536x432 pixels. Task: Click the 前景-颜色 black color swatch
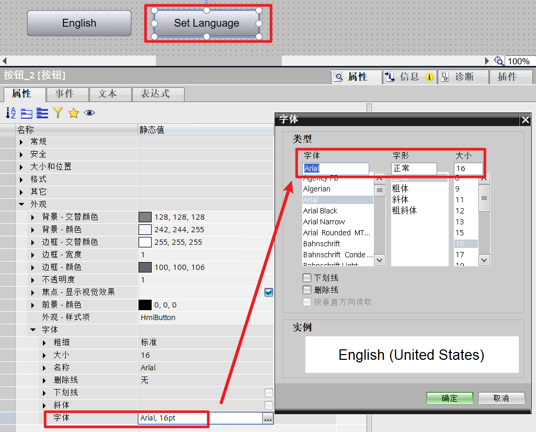point(144,304)
